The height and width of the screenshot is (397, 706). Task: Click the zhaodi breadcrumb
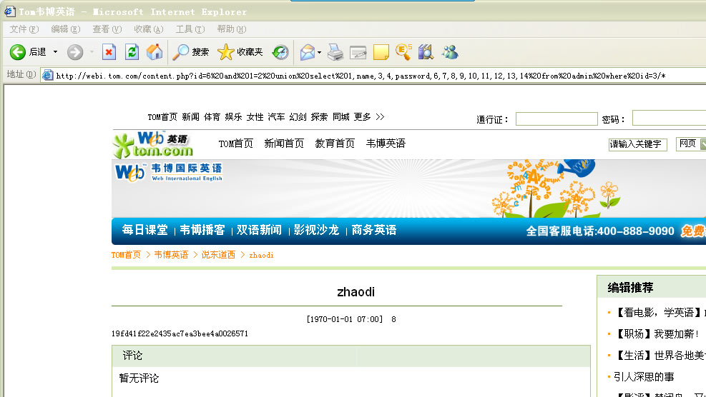click(x=261, y=255)
